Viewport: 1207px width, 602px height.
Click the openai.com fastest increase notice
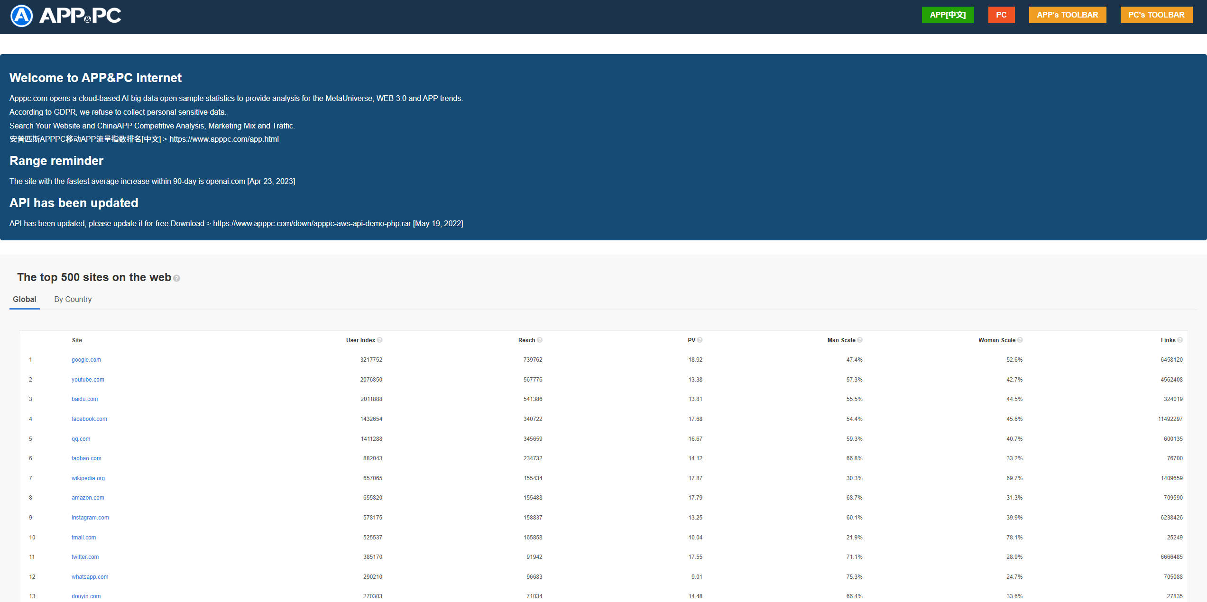click(152, 181)
